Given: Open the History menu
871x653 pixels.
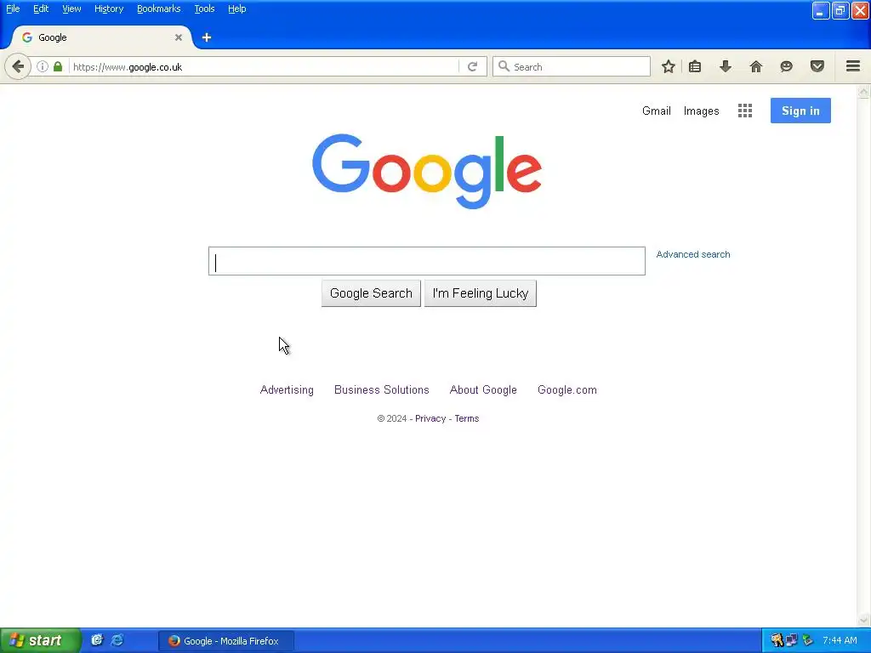Looking at the screenshot, I should 109,9.
